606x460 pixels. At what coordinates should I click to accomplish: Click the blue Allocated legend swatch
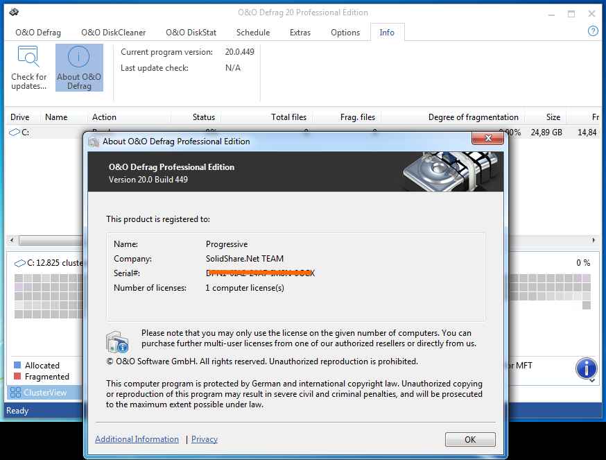point(17,365)
